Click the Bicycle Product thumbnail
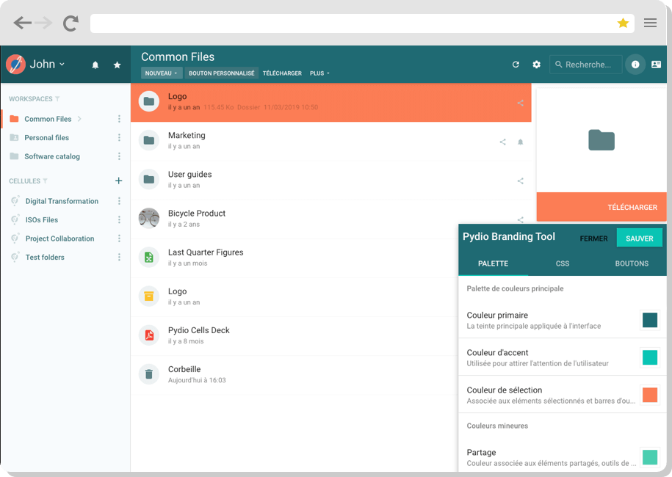The height and width of the screenshot is (477, 672). pyautogui.click(x=148, y=219)
